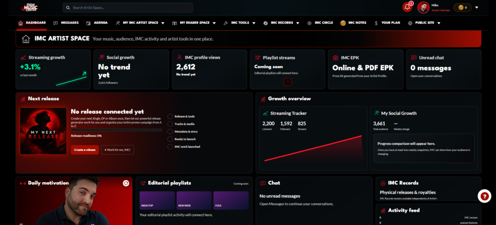Viewport: 496px width, 225px height.
Task: Open Niko's profile avatar
Action: click(x=423, y=7)
